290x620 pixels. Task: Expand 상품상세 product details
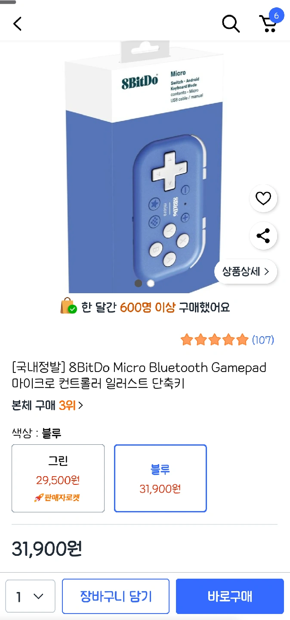pos(245,272)
